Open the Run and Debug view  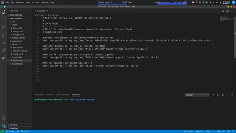[3, 35]
